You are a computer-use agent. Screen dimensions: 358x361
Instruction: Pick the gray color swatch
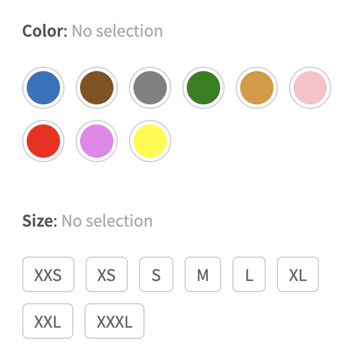point(150,88)
